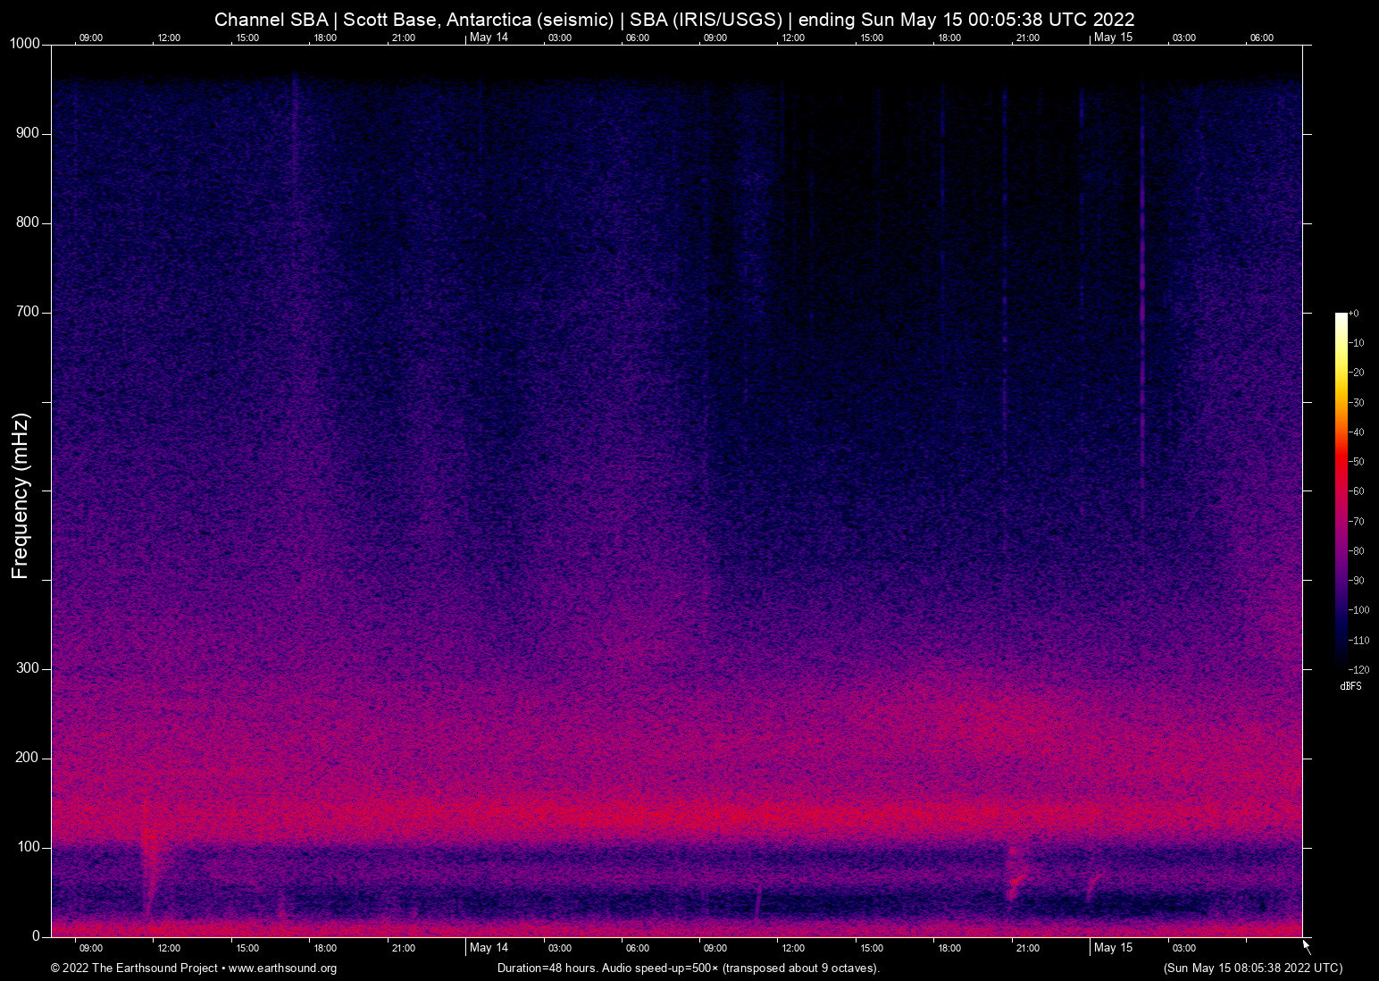The image size is (1379, 981).
Task: Click the dBFS color scale bar
Action: pyautogui.click(x=1341, y=490)
